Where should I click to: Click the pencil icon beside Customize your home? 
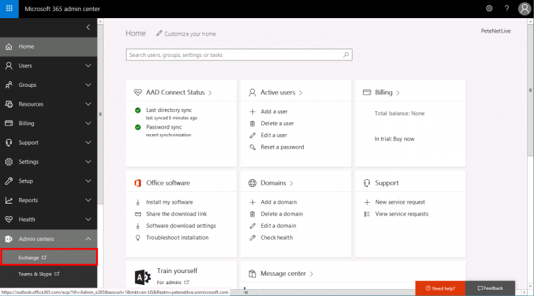(159, 33)
